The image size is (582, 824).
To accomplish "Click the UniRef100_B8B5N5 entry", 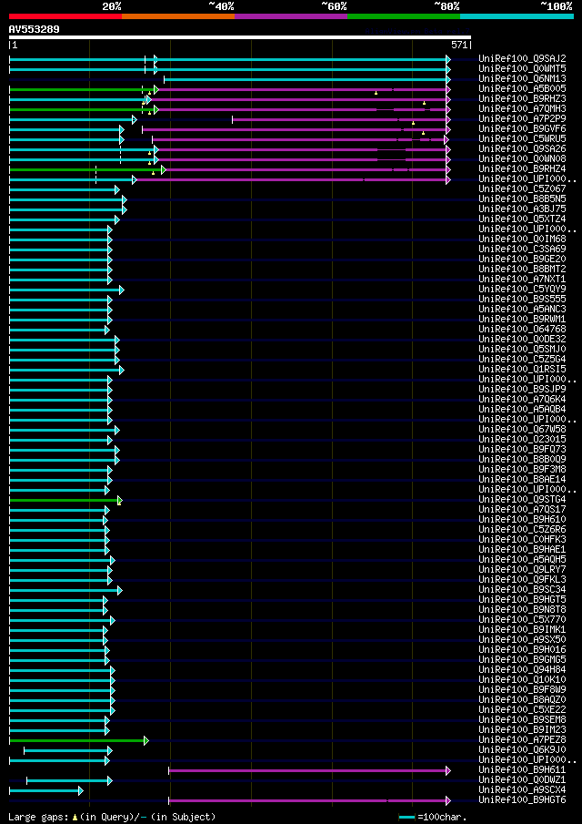I will click(x=523, y=198).
